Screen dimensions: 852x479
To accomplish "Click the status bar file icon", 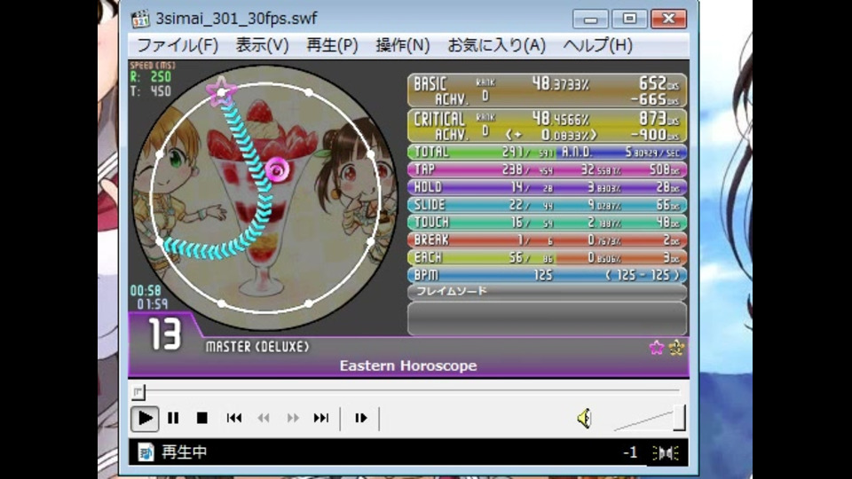I will tap(146, 452).
